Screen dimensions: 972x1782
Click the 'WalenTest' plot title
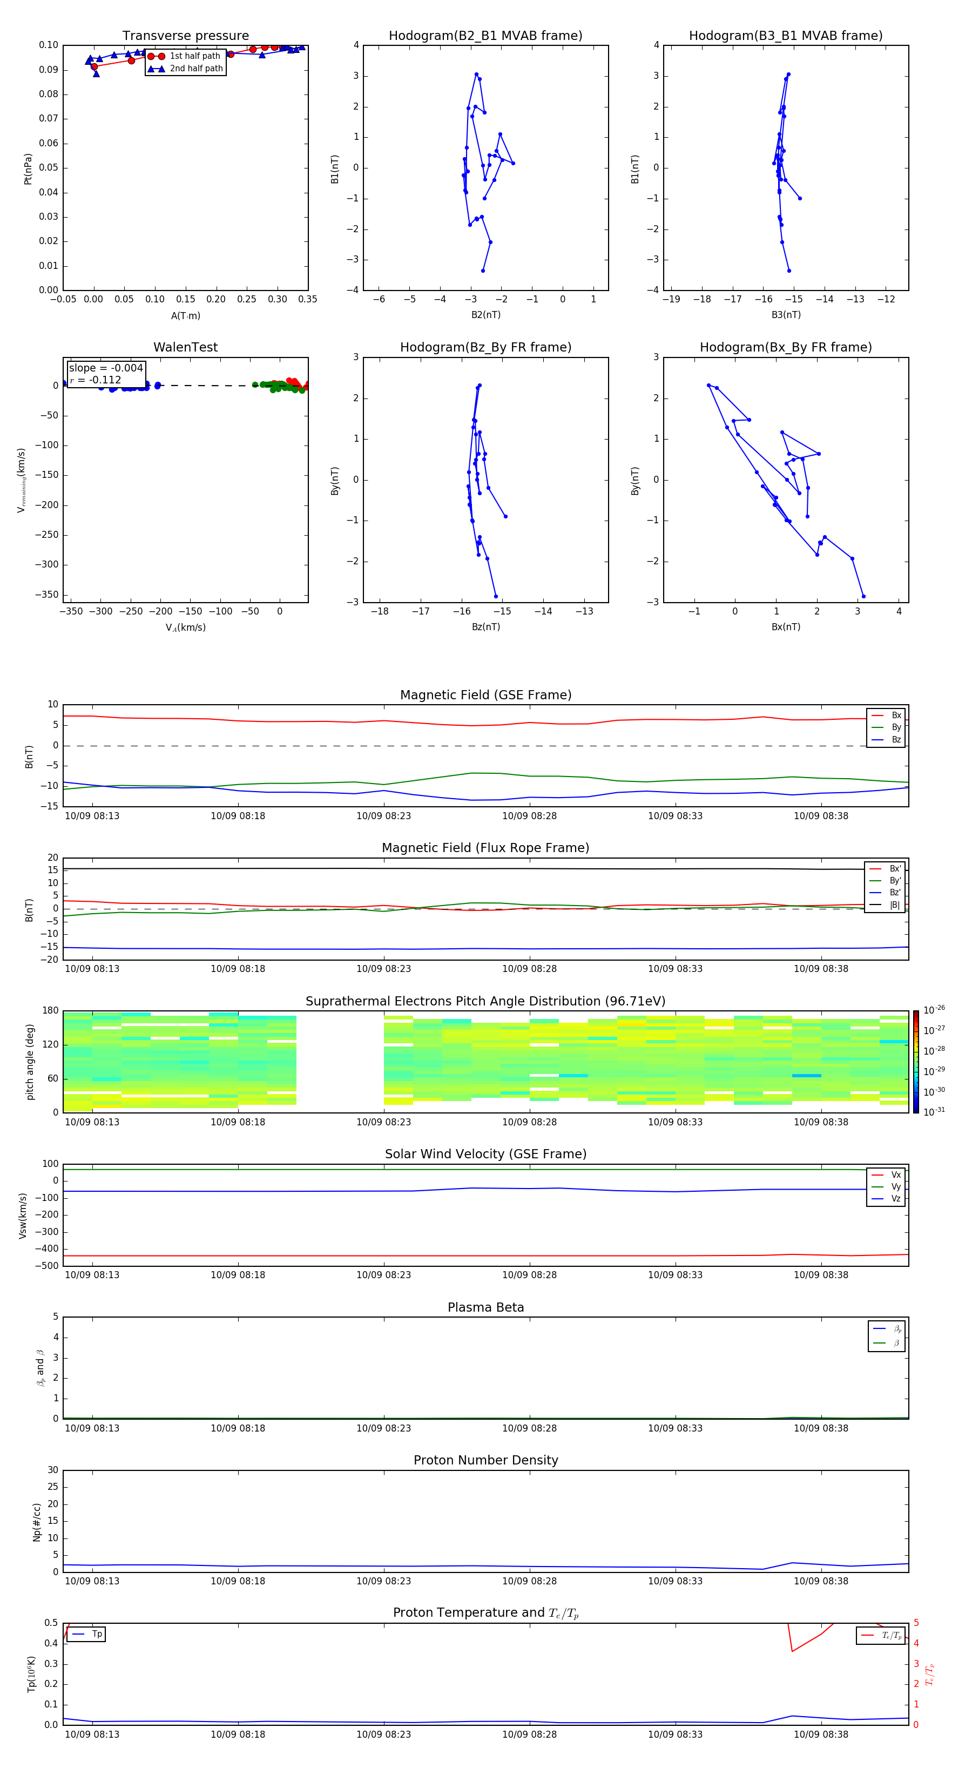[185, 347]
